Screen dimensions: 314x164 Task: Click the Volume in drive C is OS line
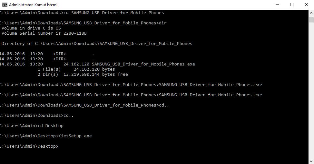(x=31, y=28)
